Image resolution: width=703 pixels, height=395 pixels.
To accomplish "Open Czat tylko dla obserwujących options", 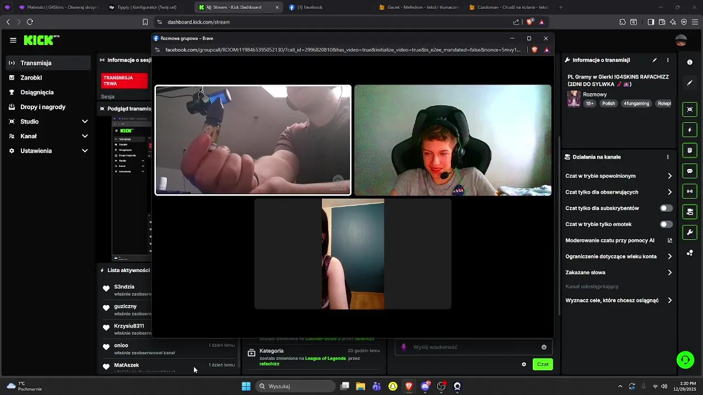I will pos(618,192).
